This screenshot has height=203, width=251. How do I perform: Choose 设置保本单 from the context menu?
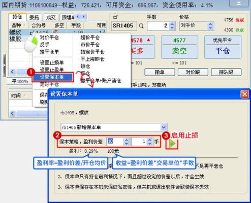pos(53,77)
